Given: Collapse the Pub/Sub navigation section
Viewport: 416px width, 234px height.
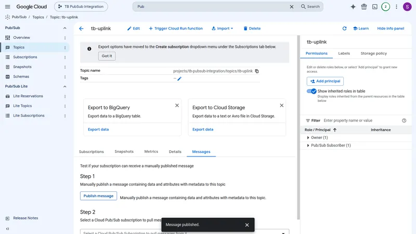Looking at the screenshot, I should click(x=64, y=28).
